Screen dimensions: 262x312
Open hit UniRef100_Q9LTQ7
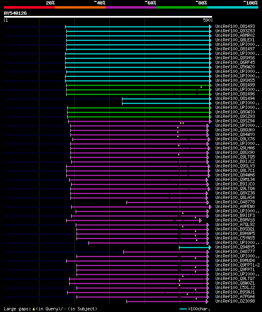coord(235,278)
